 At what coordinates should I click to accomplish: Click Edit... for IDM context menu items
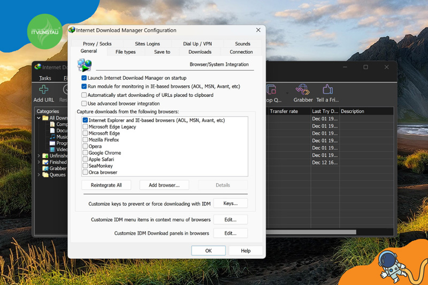231,220
